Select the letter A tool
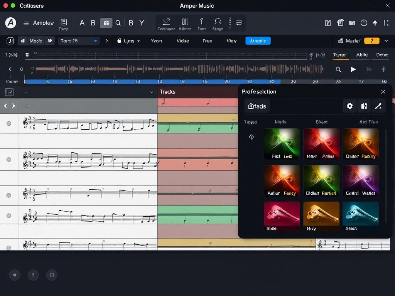The height and width of the screenshot is (296, 395). coord(82,23)
